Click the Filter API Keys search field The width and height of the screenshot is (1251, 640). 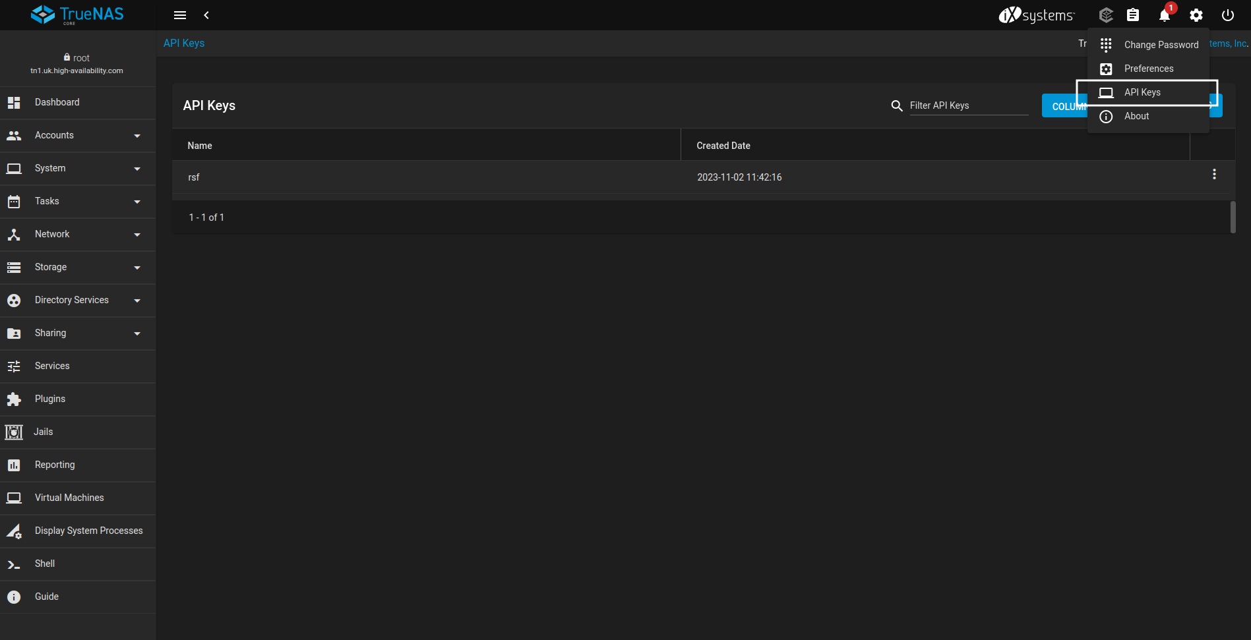[968, 105]
